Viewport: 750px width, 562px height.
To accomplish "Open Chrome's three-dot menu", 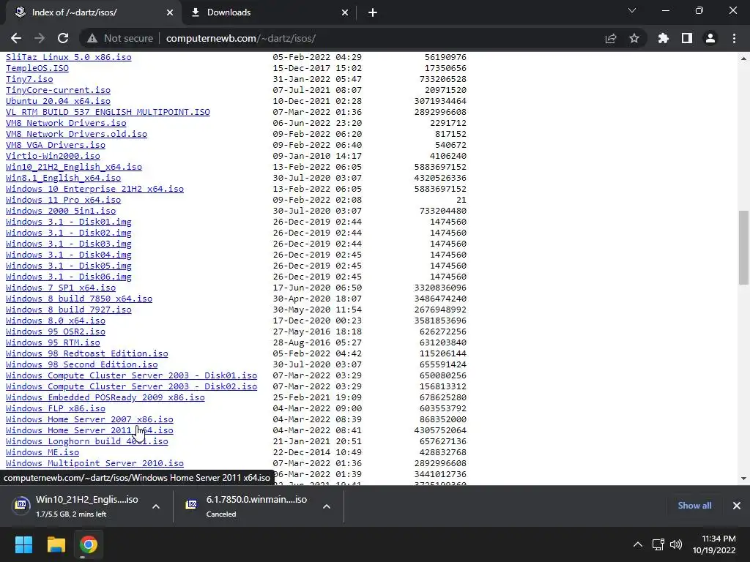I will point(734,38).
